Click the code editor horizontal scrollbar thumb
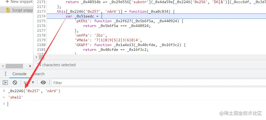The height and width of the screenshot is (120, 266). 42,57
